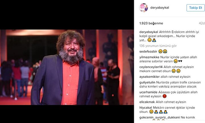The height and width of the screenshot is (123, 205).
Task: Open deryabaykal username in post header
Action: point(160,8)
